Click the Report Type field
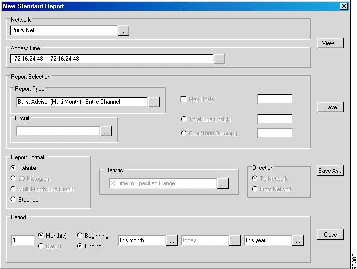Image resolution: width=357 pixels, height=269 pixels. 82,102
